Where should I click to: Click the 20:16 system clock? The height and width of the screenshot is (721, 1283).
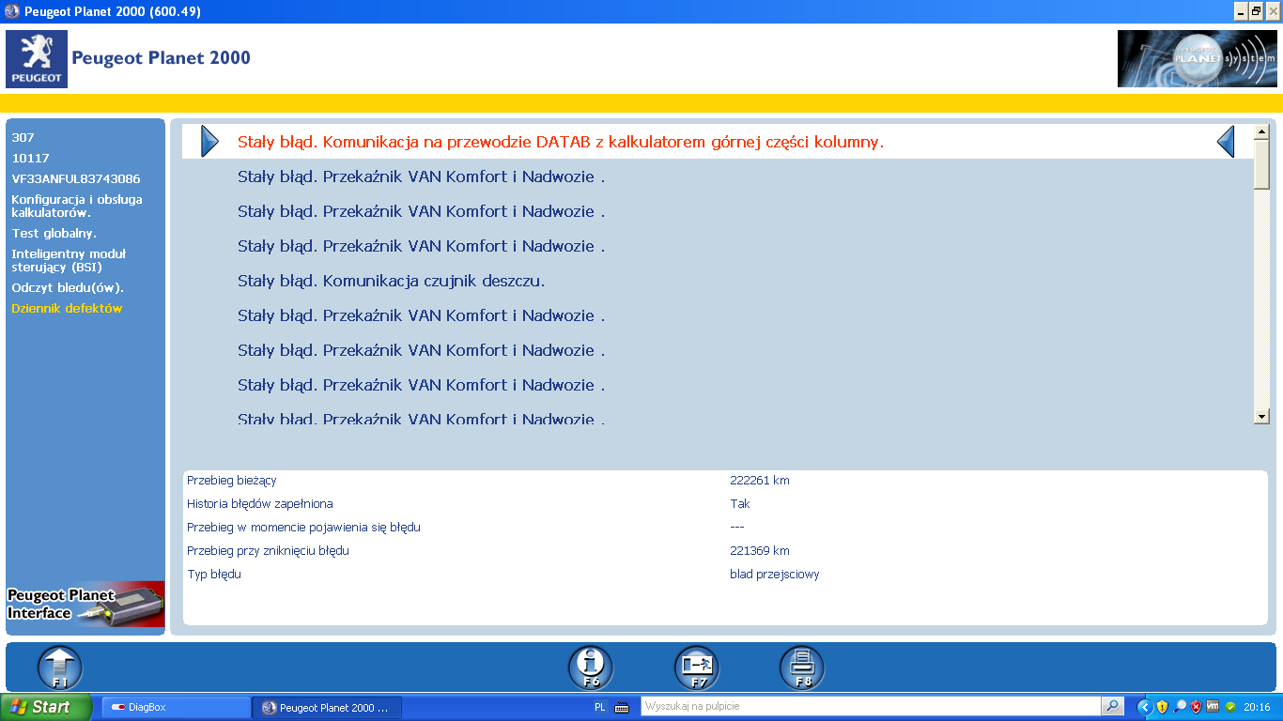coord(1257,708)
